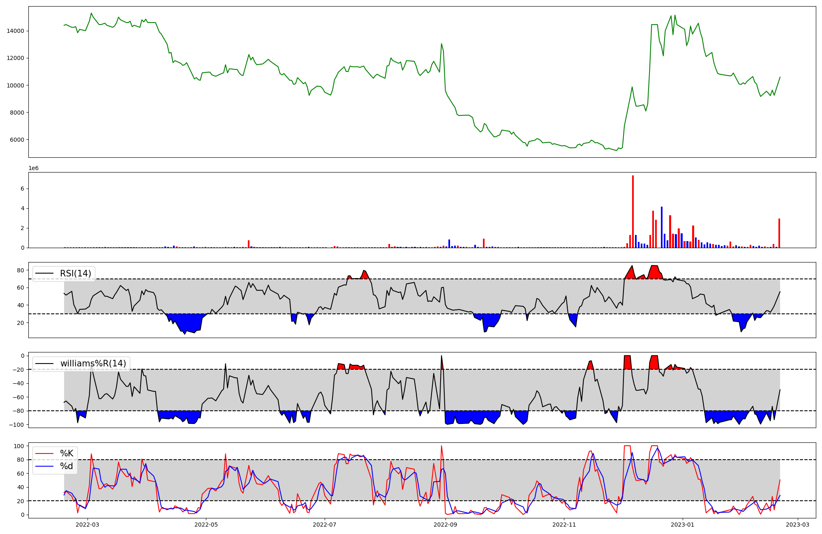Viewport: 822px width, 534px height.
Task: Click the 2022-07 x-axis date label
Action: coord(325,525)
